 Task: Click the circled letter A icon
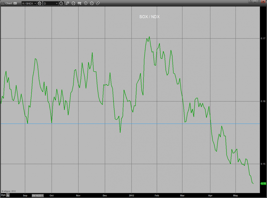pyautogui.click(x=92, y=3)
